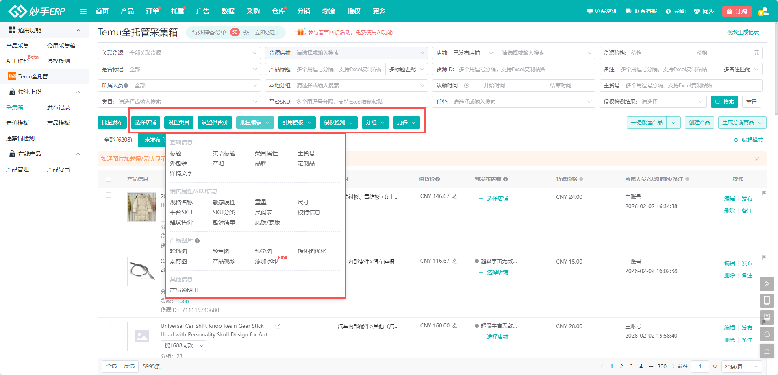Open the 视频生成记录 link
Image resolution: width=778 pixels, height=375 pixels.
pyautogui.click(x=743, y=32)
